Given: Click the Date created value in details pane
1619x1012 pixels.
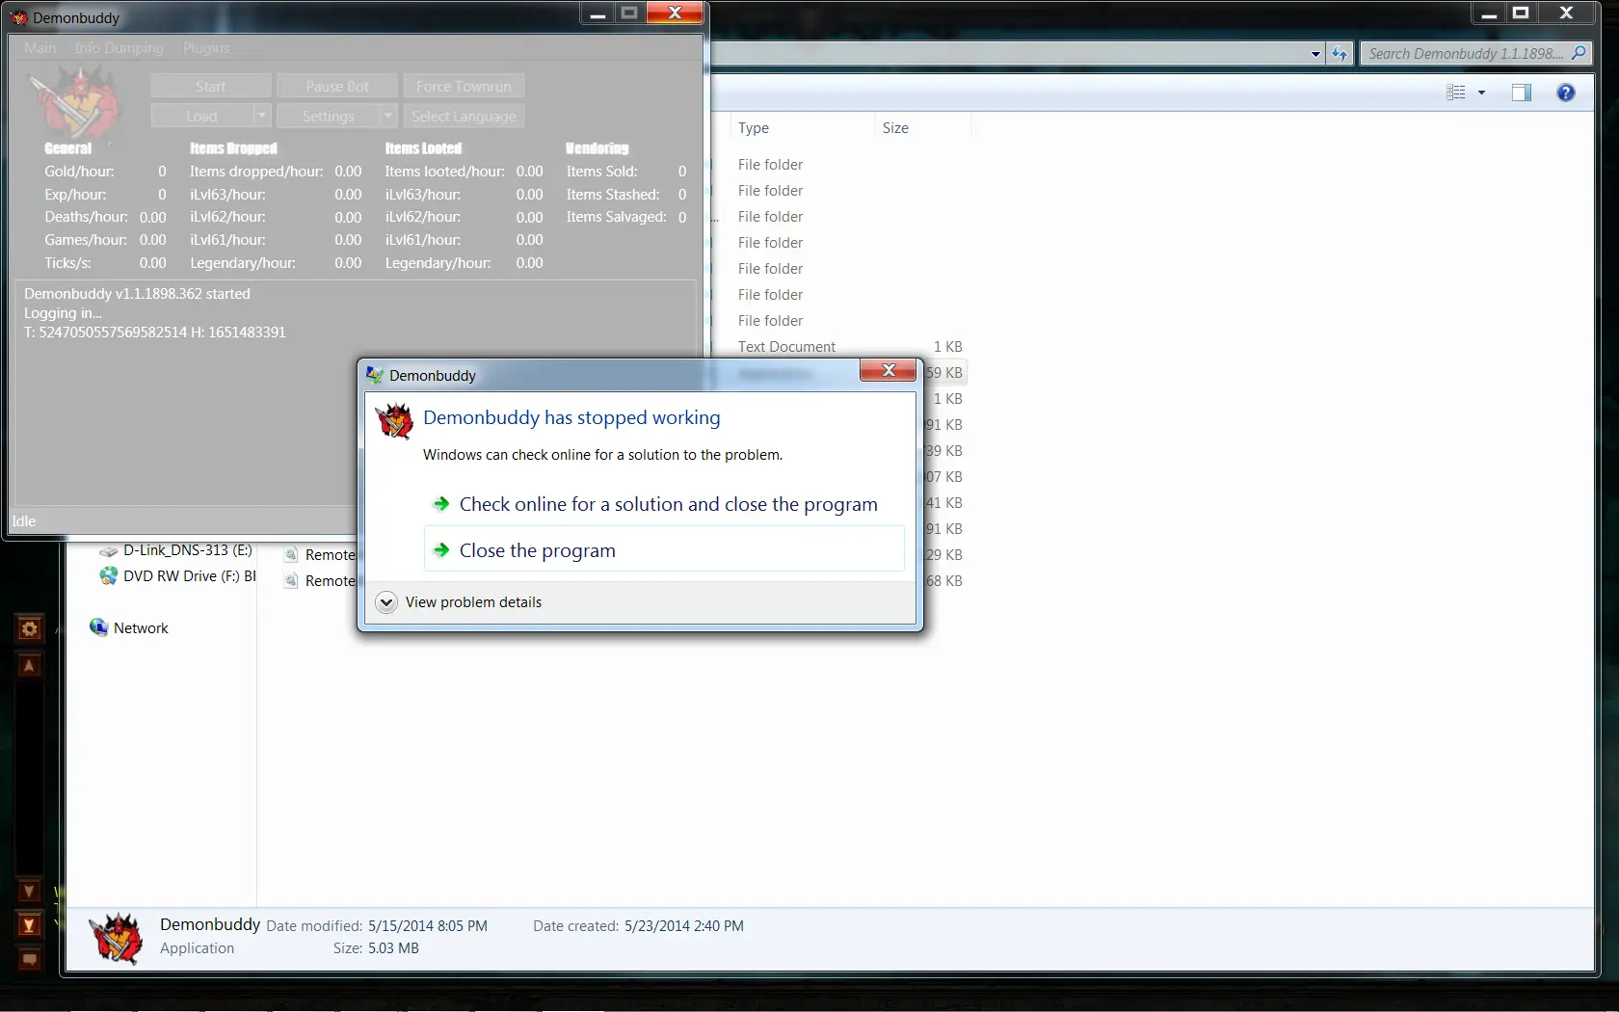Looking at the screenshot, I should [684, 926].
